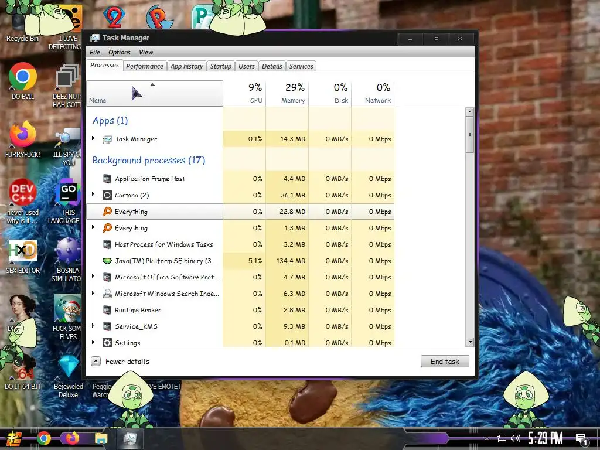Expand the Settings process row
600x450 pixels.
pos(93,342)
